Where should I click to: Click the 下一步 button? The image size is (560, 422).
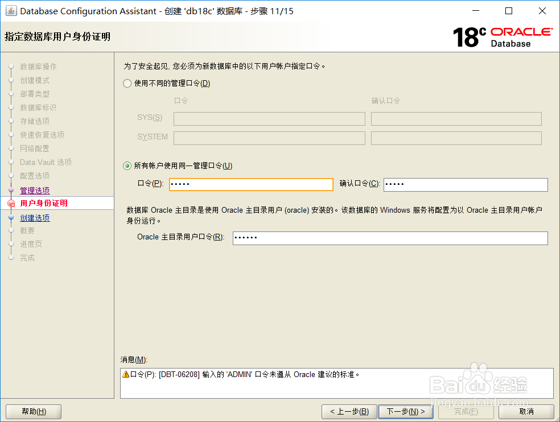pyautogui.click(x=406, y=411)
